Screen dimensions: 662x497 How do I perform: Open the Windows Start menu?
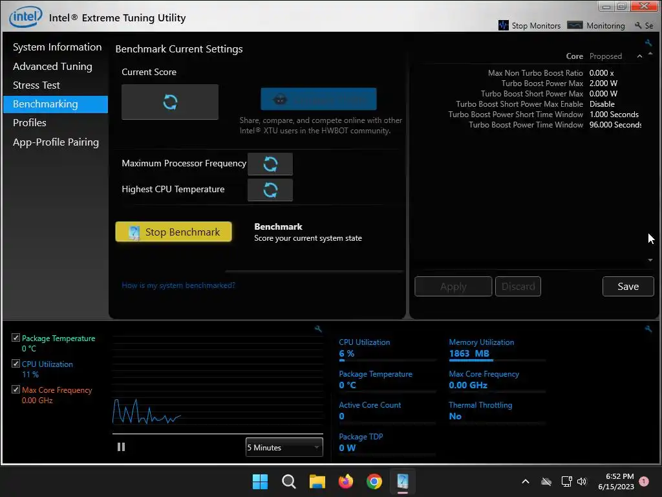tap(260, 481)
